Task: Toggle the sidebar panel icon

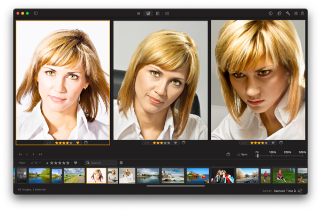Action: point(36,13)
